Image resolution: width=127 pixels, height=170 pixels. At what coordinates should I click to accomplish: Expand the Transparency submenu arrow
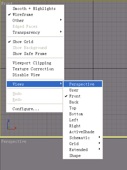pyautogui.click(x=61, y=32)
